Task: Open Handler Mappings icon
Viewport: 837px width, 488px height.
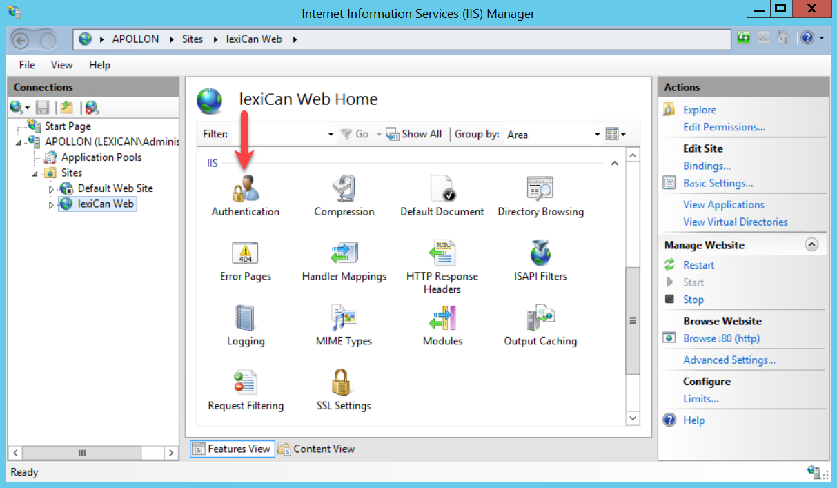Action: 344,253
